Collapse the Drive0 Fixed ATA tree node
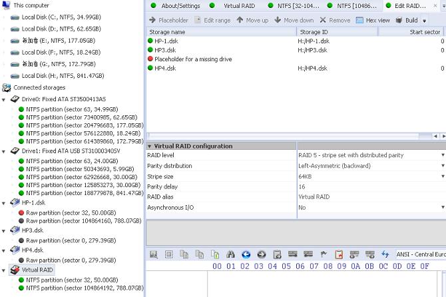 coord(4,99)
